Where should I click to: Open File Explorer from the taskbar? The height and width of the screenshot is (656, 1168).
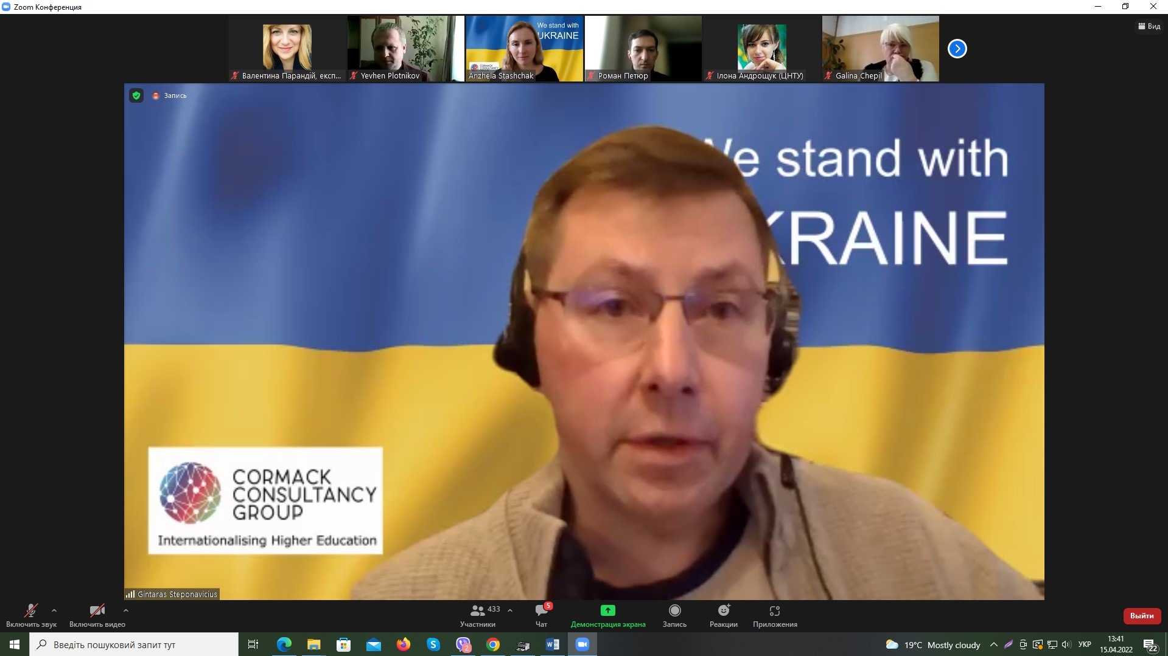pos(314,644)
